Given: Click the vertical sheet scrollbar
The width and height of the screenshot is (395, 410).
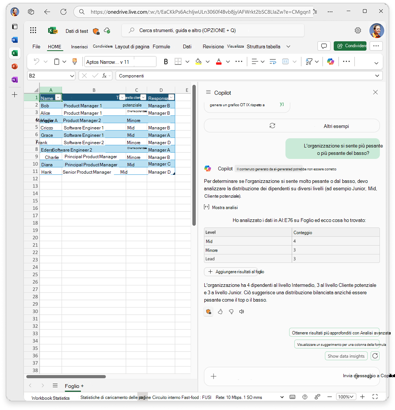Looking at the screenshot, I should (194, 155).
